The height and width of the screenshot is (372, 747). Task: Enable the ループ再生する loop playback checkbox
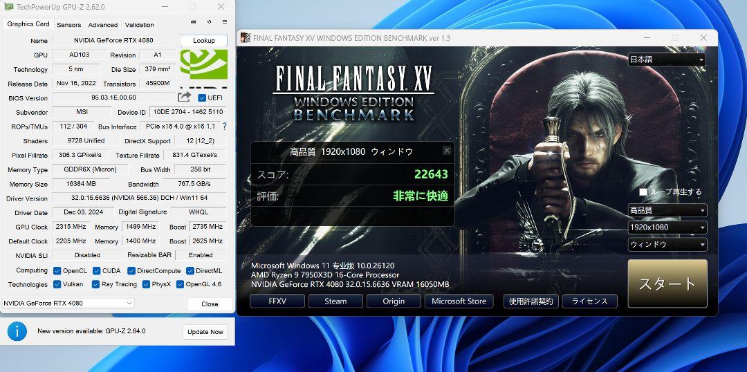[643, 192]
